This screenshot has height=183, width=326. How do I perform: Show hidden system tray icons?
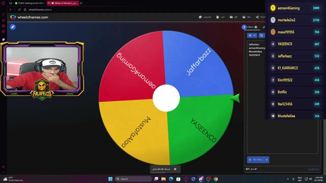[x=288, y=179]
